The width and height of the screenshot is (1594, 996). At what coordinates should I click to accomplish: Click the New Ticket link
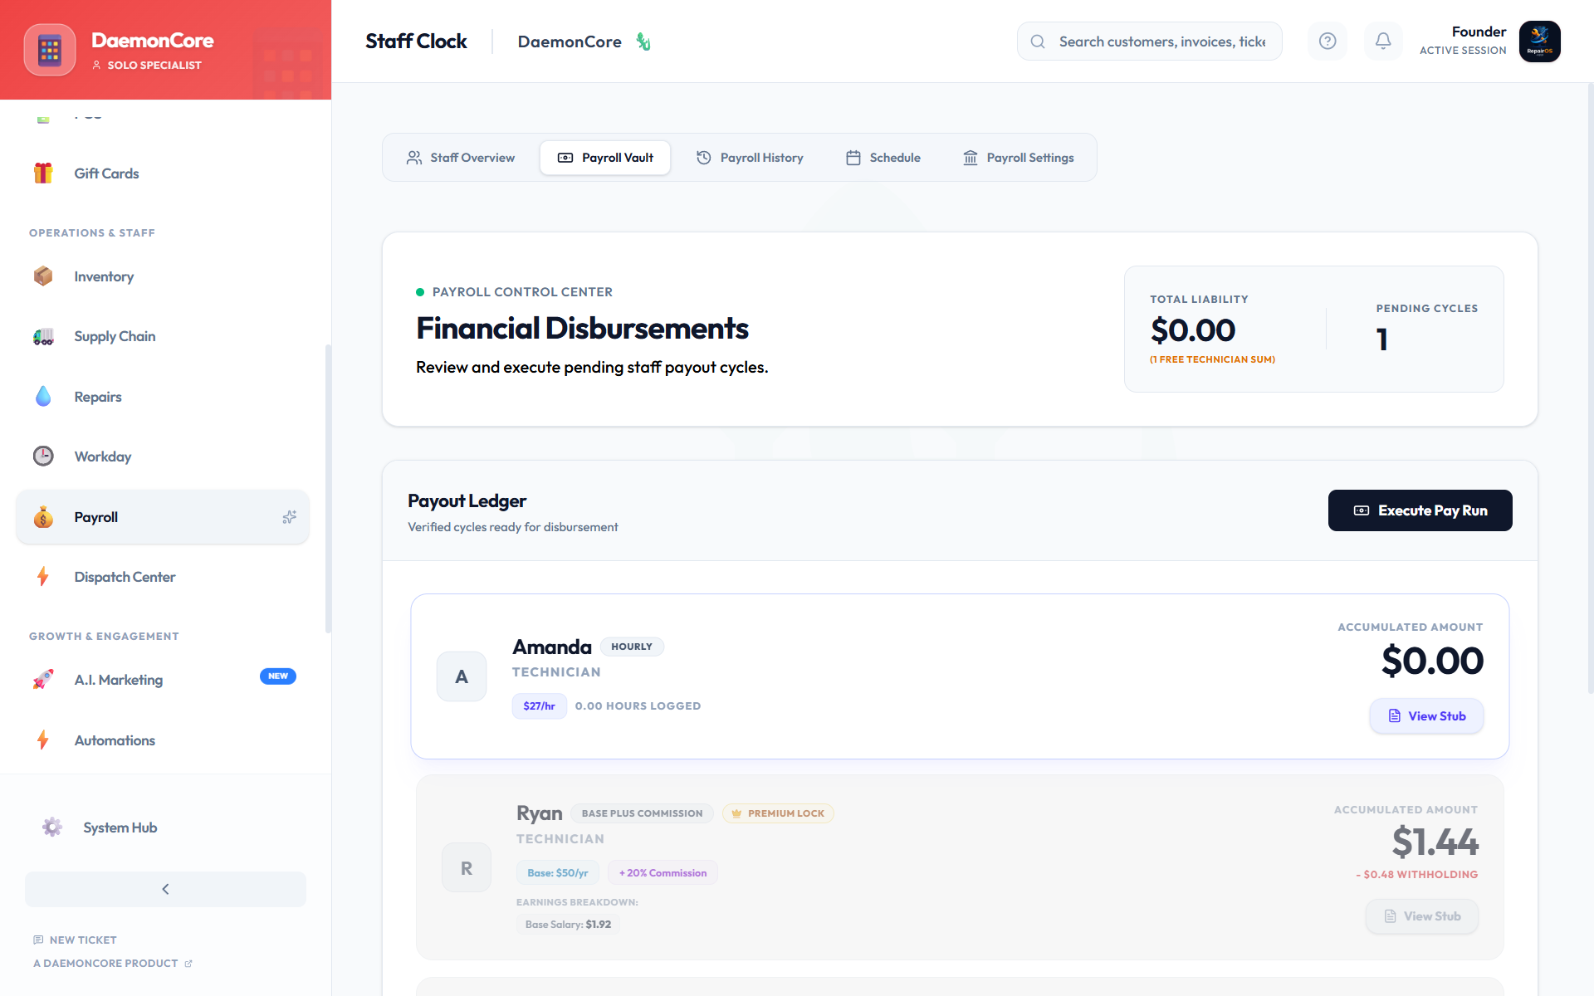point(75,940)
